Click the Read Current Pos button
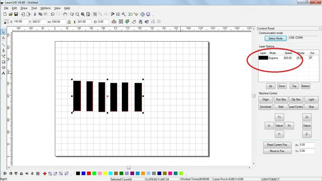322x181 pixels. click(x=277, y=145)
